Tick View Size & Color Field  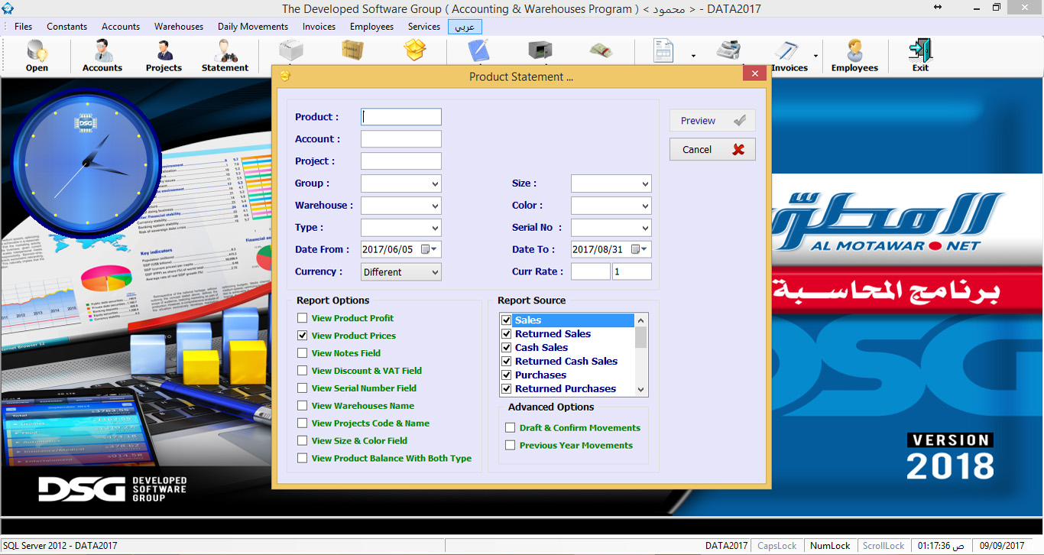coord(303,441)
